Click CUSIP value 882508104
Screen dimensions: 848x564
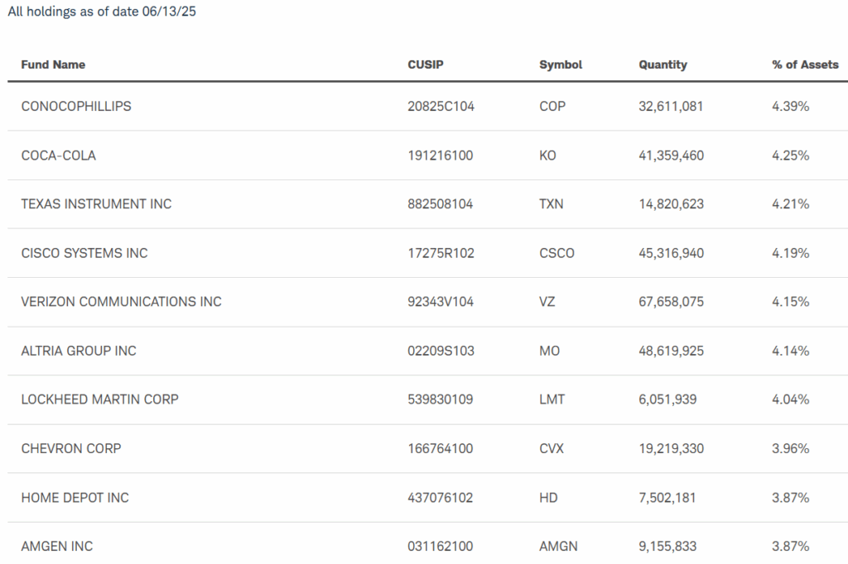pyautogui.click(x=441, y=204)
